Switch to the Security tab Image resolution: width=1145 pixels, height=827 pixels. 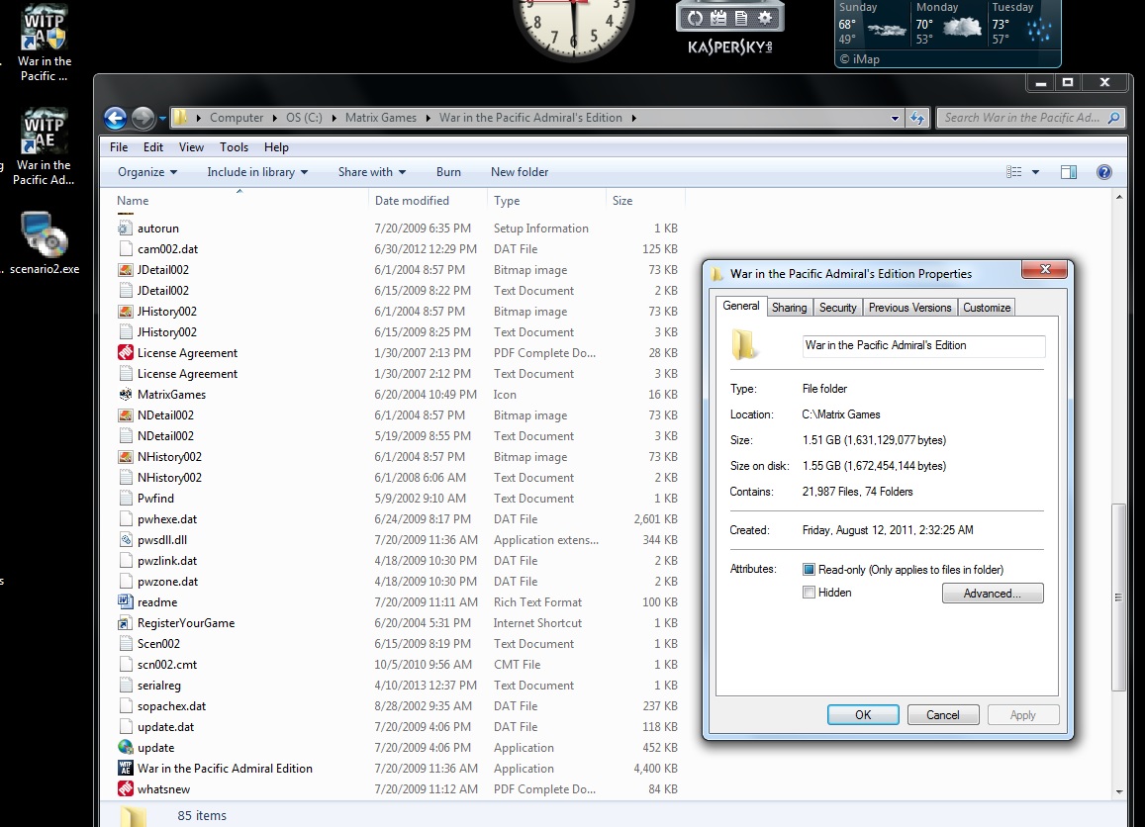point(837,308)
